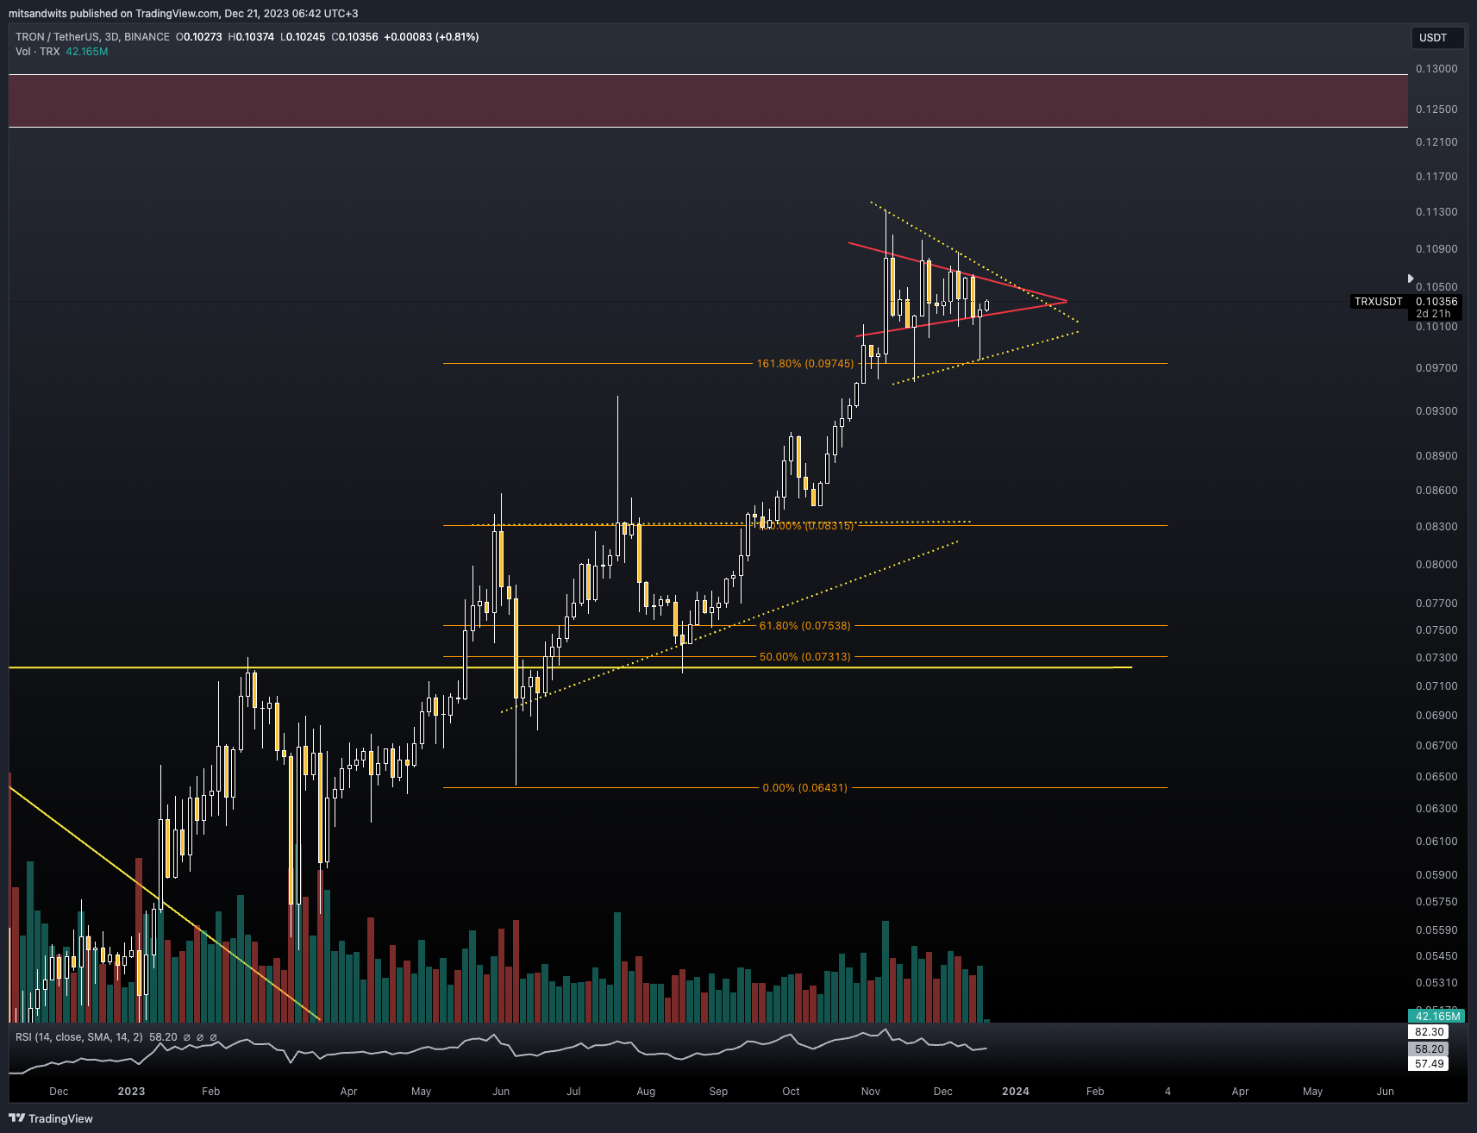Click the Sep label on the time axis
The height and width of the screenshot is (1133, 1477).
(x=718, y=1092)
